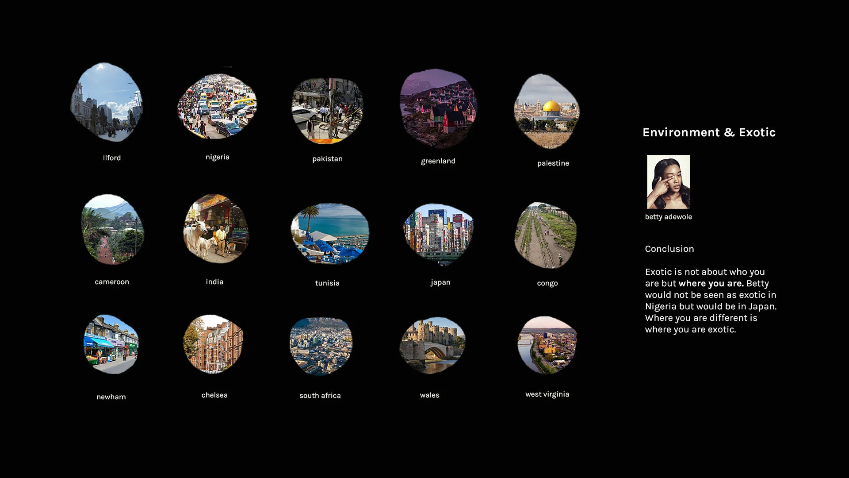Click the Japan neon signs image
Viewport: 849px width, 478px height.
438,234
